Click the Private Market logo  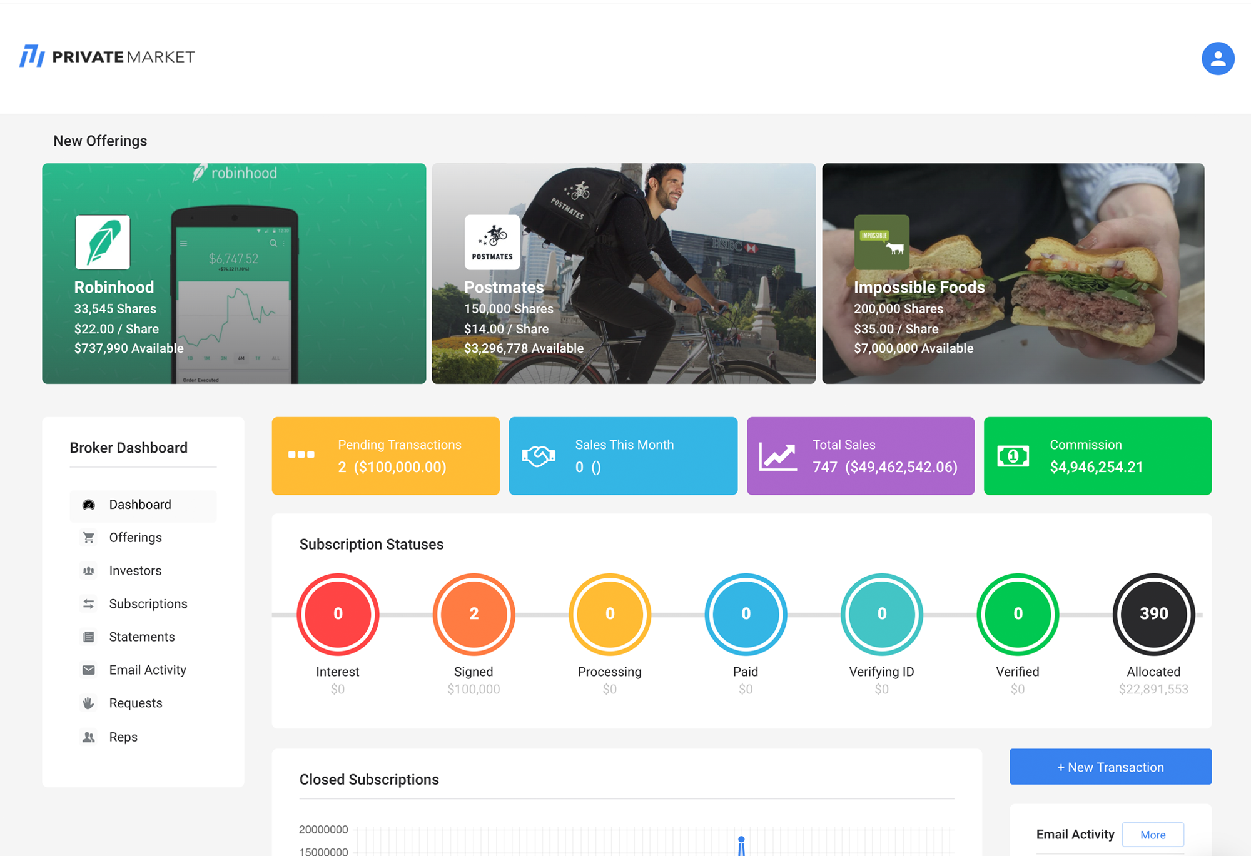pos(107,56)
